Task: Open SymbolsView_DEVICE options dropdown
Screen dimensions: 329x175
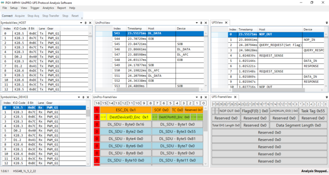Action: pos(79,97)
